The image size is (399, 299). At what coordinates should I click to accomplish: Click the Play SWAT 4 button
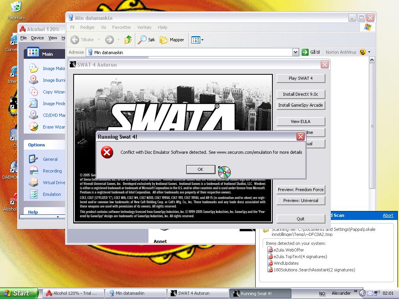tap(300, 78)
